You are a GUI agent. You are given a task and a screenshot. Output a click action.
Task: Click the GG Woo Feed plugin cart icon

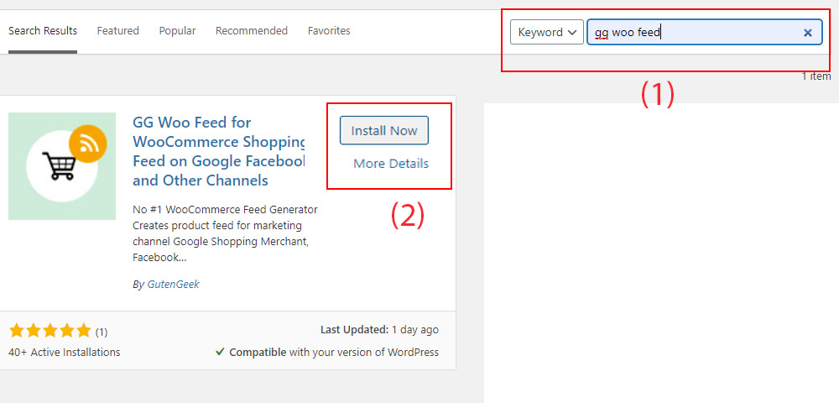[x=59, y=166]
